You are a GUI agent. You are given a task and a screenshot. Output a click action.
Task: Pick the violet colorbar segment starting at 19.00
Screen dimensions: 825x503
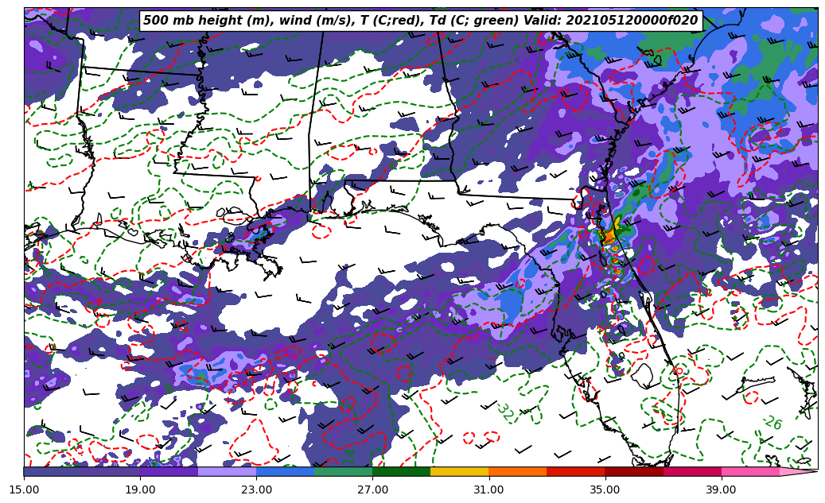coord(169,471)
